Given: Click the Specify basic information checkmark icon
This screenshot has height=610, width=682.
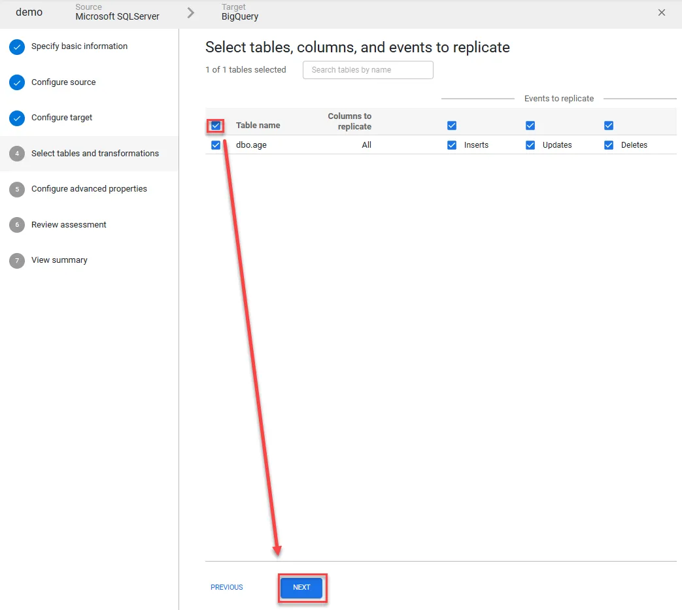Looking at the screenshot, I should pyautogui.click(x=17, y=47).
